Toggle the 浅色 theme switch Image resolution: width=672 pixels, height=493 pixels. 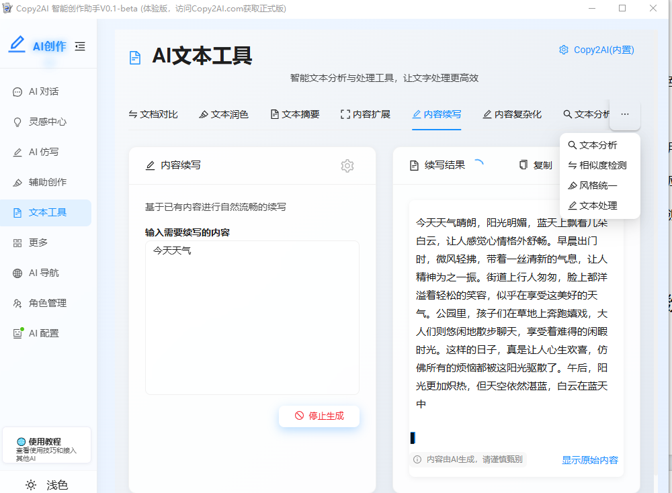tap(47, 484)
